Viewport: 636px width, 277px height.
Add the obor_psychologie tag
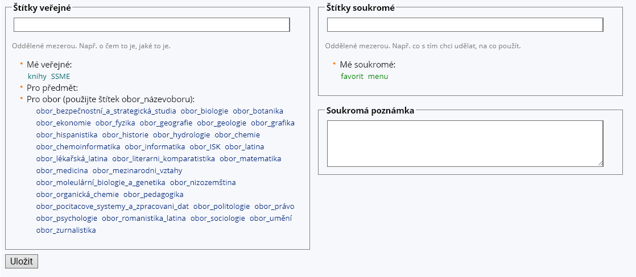tap(67, 219)
